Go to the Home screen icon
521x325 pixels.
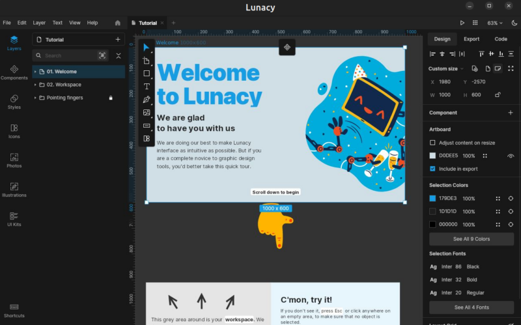(118, 23)
